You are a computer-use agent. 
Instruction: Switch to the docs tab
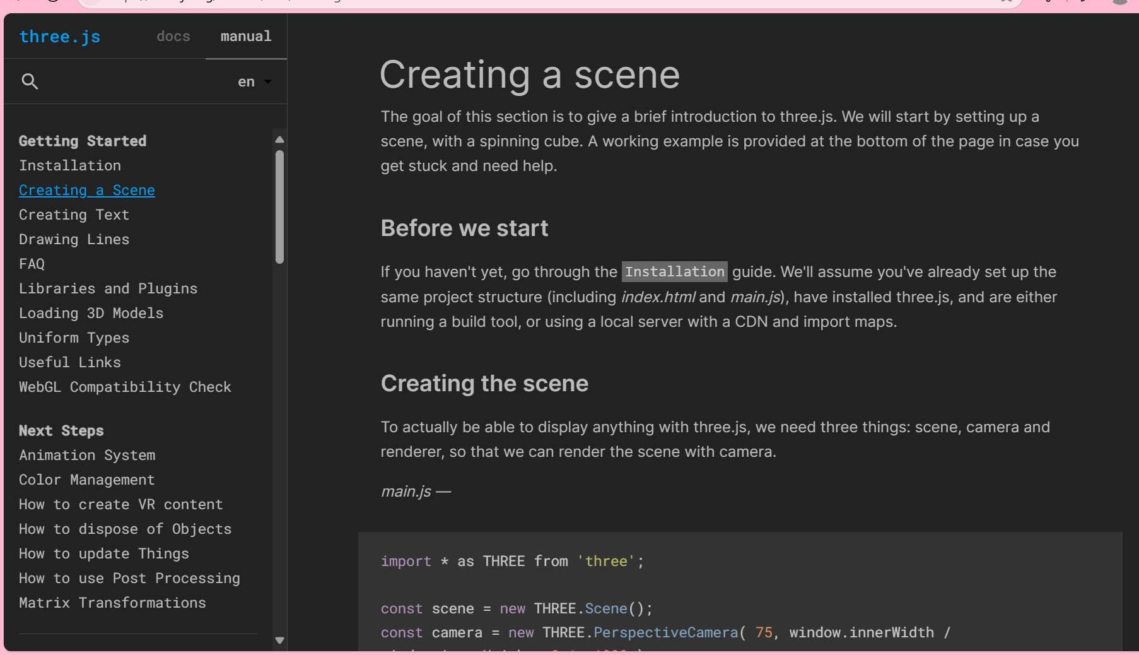click(x=173, y=37)
